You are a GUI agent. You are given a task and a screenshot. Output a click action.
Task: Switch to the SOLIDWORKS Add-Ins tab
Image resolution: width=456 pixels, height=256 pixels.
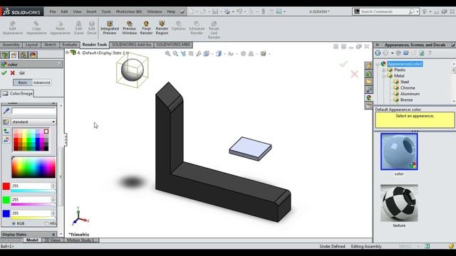pyautogui.click(x=132, y=45)
